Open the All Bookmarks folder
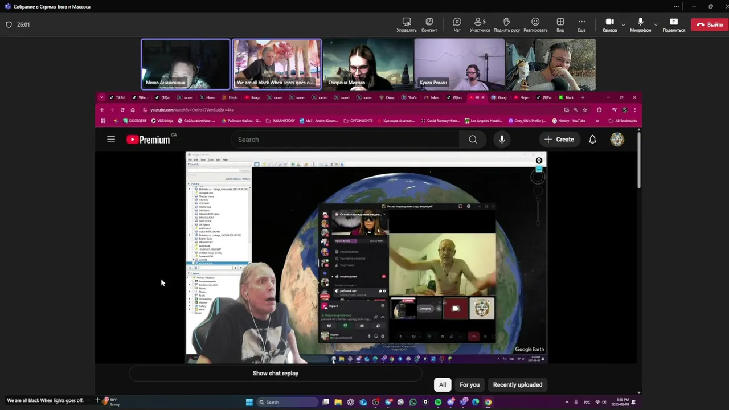Viewport: 729px width, 410px height. tap(622, 121)
